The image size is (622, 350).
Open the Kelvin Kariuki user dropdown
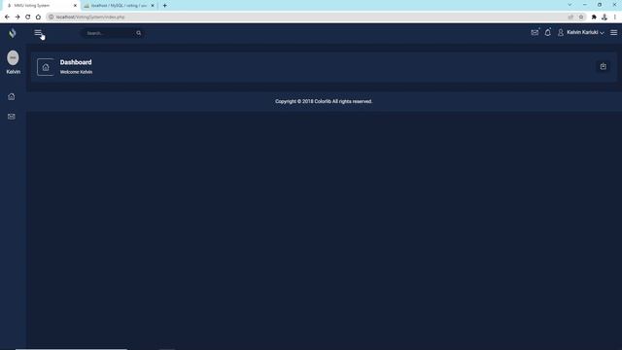[x=581, y=32]
